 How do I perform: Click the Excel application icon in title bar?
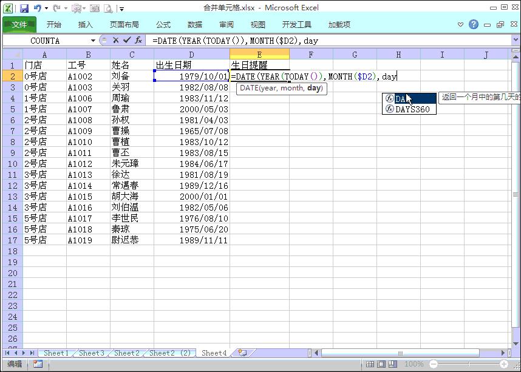[x=8, y=8]
